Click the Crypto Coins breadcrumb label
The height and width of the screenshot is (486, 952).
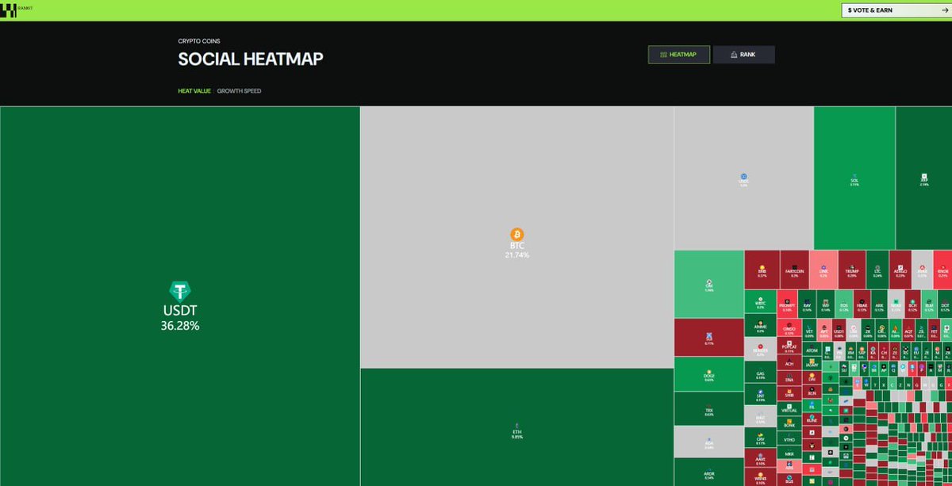coord(199,40)
